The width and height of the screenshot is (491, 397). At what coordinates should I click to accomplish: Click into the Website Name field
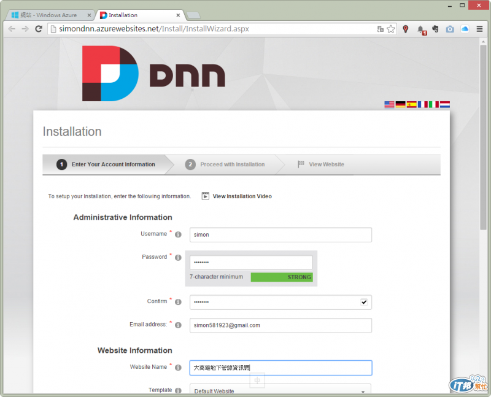click(280, 368)
